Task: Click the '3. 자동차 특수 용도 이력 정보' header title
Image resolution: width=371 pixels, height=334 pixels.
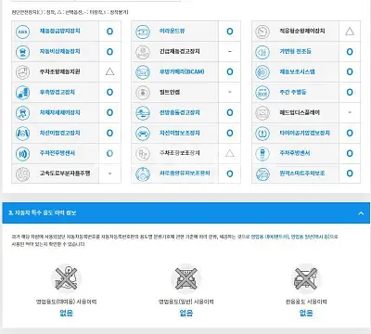Action: coord(43,212)
